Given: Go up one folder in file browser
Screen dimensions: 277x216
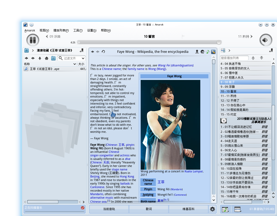Looking at the screenshot, I should (x=40, y=58).
